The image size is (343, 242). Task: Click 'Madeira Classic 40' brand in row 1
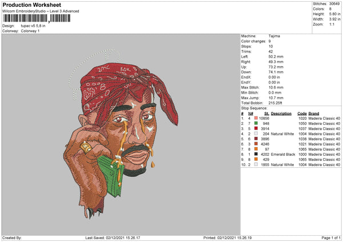(324, 118)
